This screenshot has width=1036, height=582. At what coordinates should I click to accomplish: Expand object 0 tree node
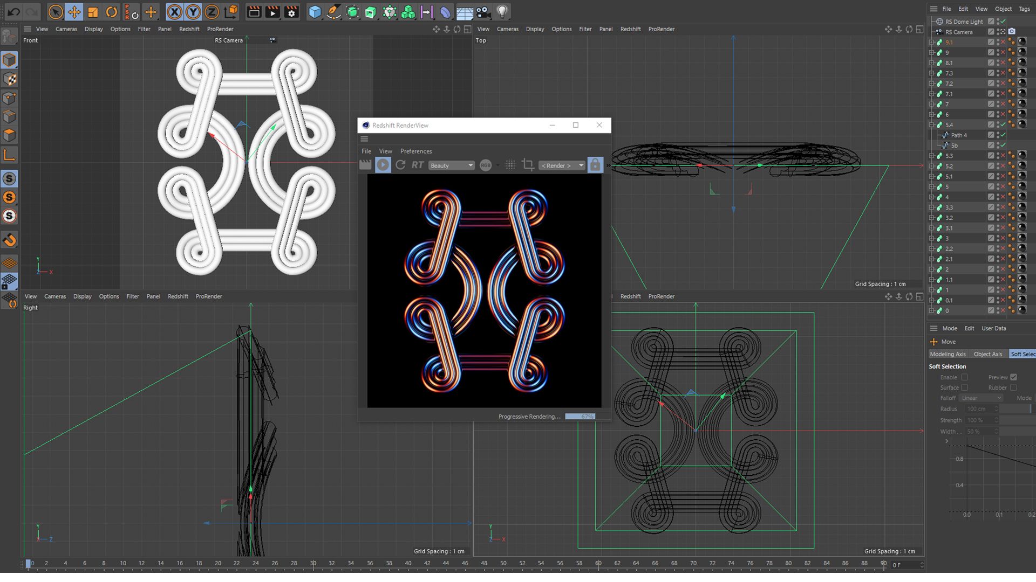click(x=932, y=310)
